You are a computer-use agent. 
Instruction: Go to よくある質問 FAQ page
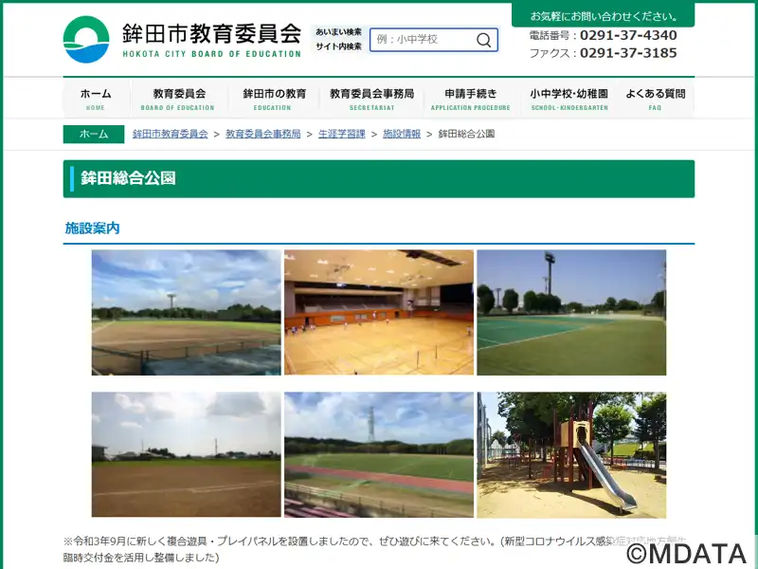coord(655,99)
